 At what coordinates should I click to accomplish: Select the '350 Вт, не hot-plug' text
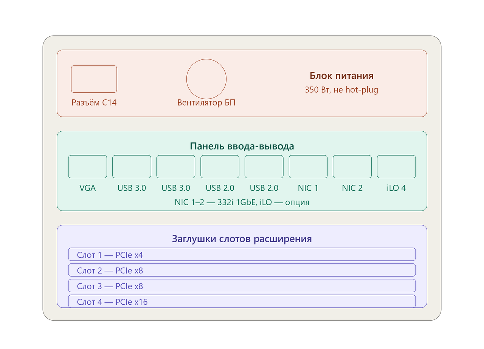341,90
